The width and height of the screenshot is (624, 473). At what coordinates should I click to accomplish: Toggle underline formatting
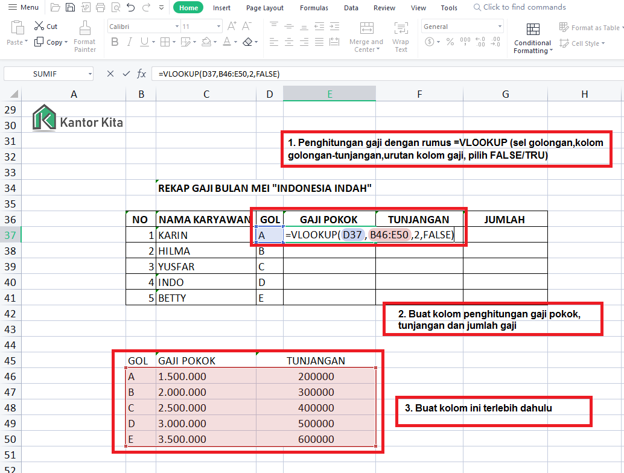(144, 42)
